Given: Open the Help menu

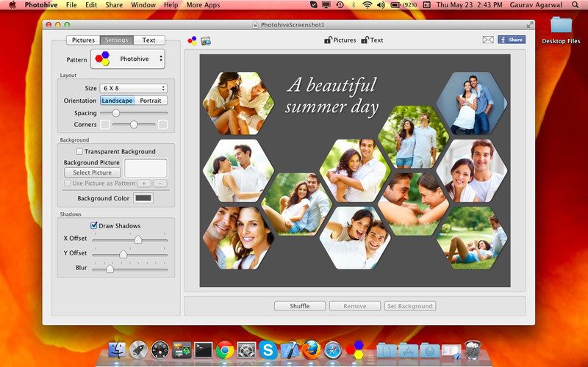Looking at the screenshot, I should 171,5.
